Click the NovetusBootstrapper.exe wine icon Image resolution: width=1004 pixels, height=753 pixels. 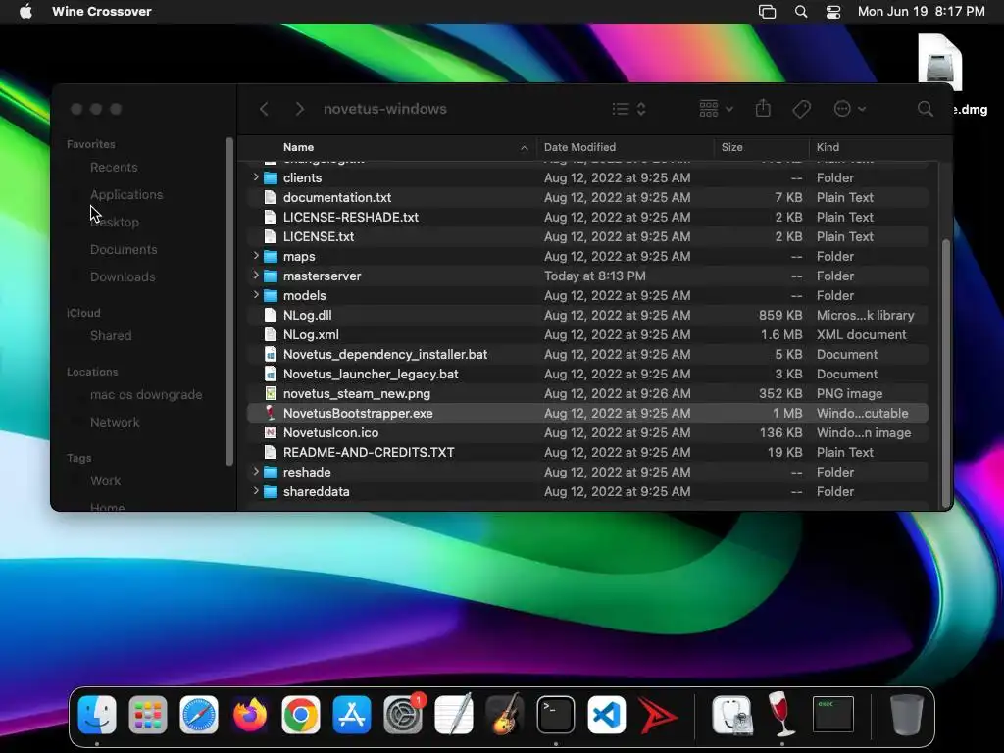[x=271, y=413]
